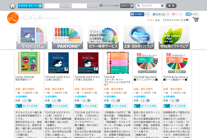Screen dimensions: 207x138
Task: Open the 学校用ソフトウェア category tab
Action: coord(174,38)
